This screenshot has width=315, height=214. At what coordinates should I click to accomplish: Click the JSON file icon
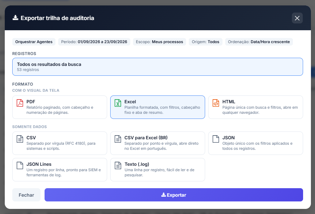tap(216, 139)
